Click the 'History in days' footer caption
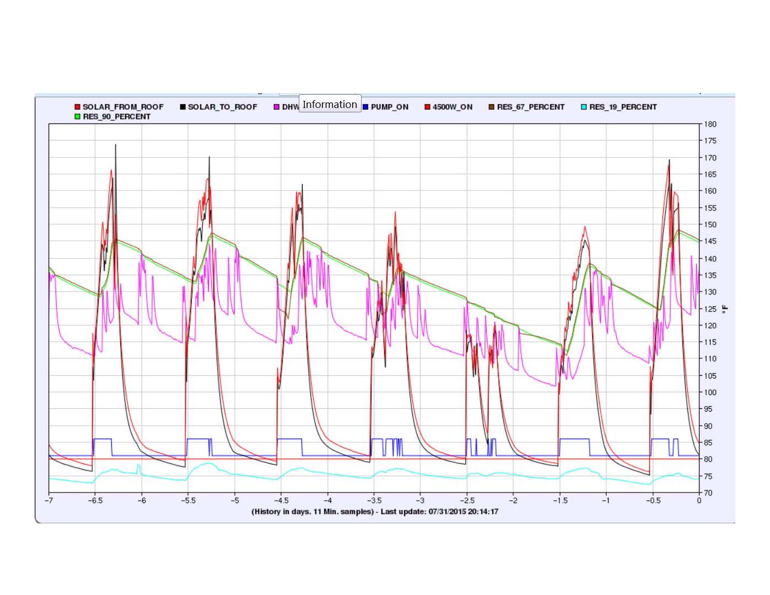The height and width of the screenshot is (595, 770). 375,511
